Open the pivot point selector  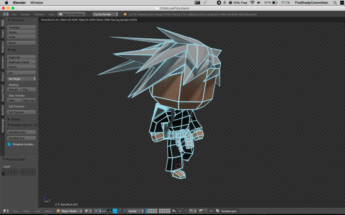point(98,211)
